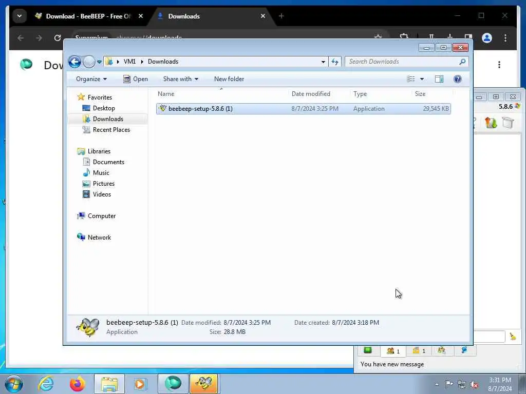
Task: Click Explorer forward navigation arrow
Action: tap(89, 62)
